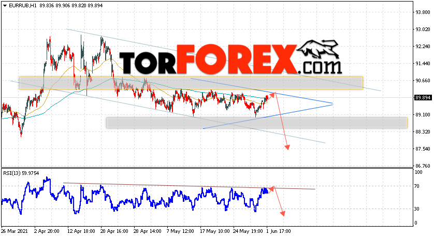Screen dimensions: 434x237
Task: Click the OHLC values 89.836 89.906 89.820 89.894
Action: tap(71, 6)
